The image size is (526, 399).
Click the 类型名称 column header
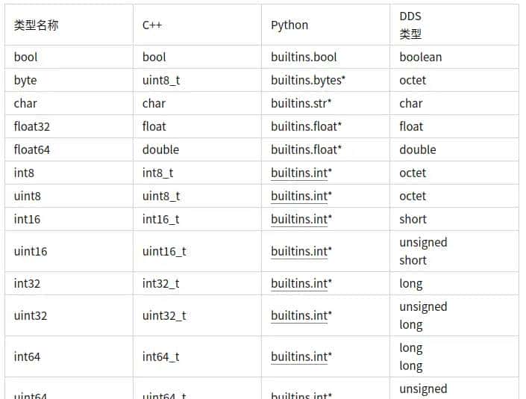pyautogui.click(x=36, y=25)
